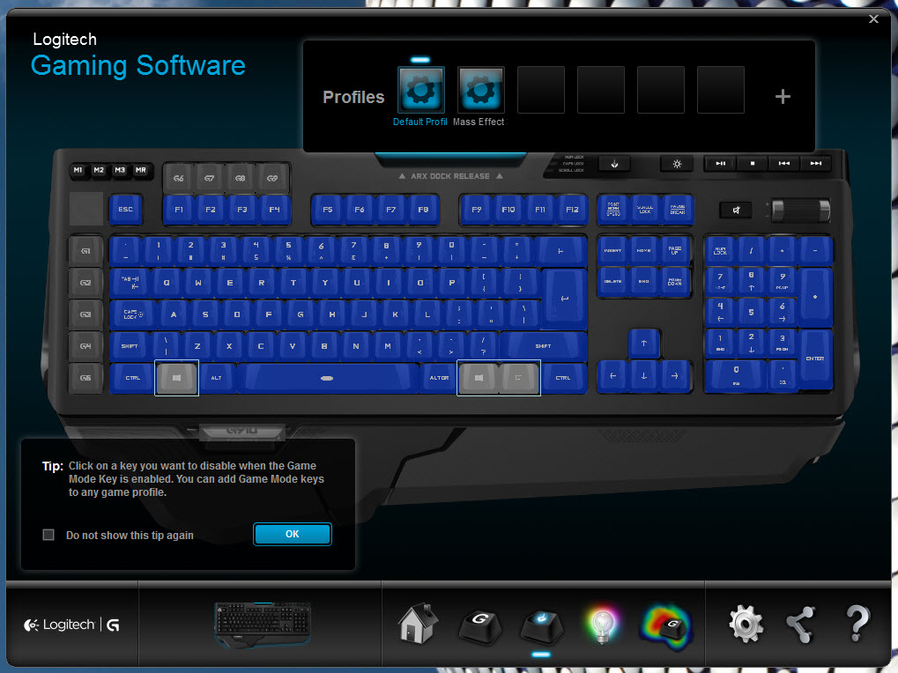Screen dimensions: 898x673
Task: Click the mute key on the keyboard
Action: [x=736, y=210]
